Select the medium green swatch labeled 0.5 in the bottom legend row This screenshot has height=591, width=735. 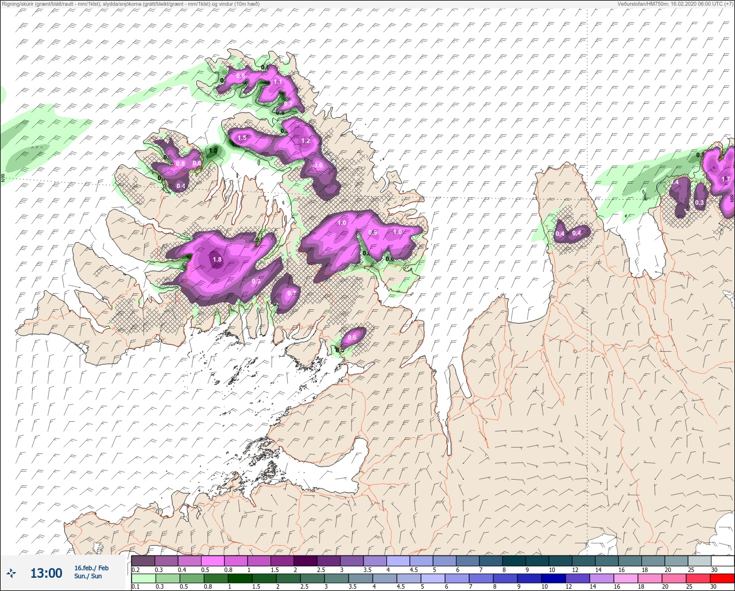(192, 578)
